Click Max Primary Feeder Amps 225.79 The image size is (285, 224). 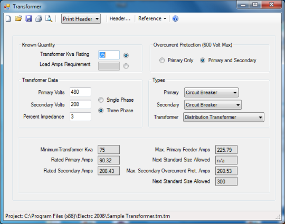click(226, 150)
